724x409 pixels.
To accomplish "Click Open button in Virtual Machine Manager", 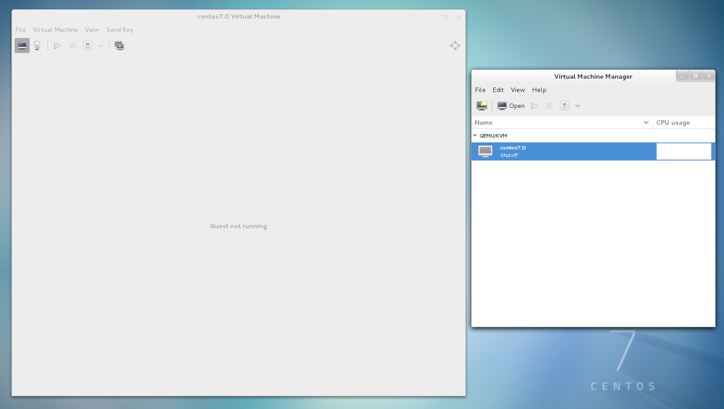I will 511,106.
